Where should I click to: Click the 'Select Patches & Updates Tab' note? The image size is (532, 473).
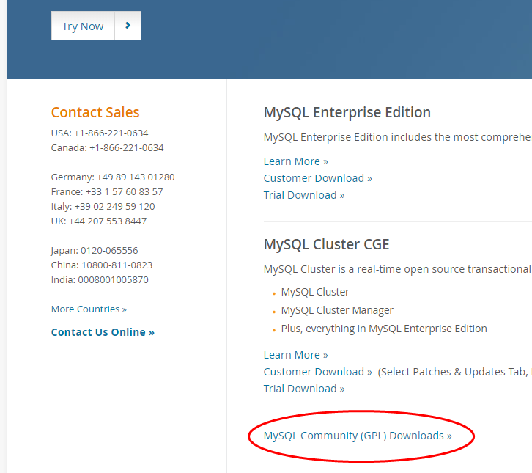coord(454,372)
